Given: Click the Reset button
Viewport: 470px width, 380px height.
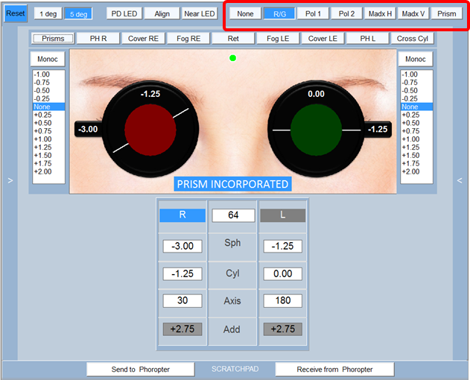Looking at the screenshot, I should pos(16,13).
